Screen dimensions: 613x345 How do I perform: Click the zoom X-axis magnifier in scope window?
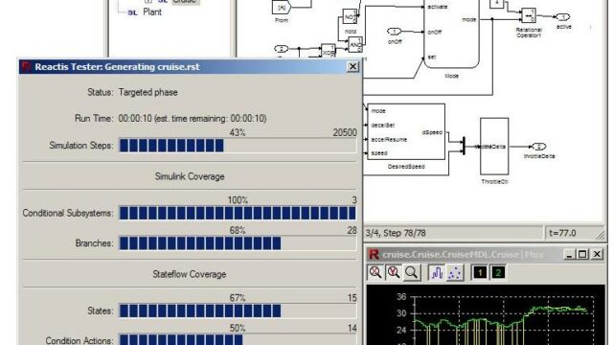pos(375,272)
